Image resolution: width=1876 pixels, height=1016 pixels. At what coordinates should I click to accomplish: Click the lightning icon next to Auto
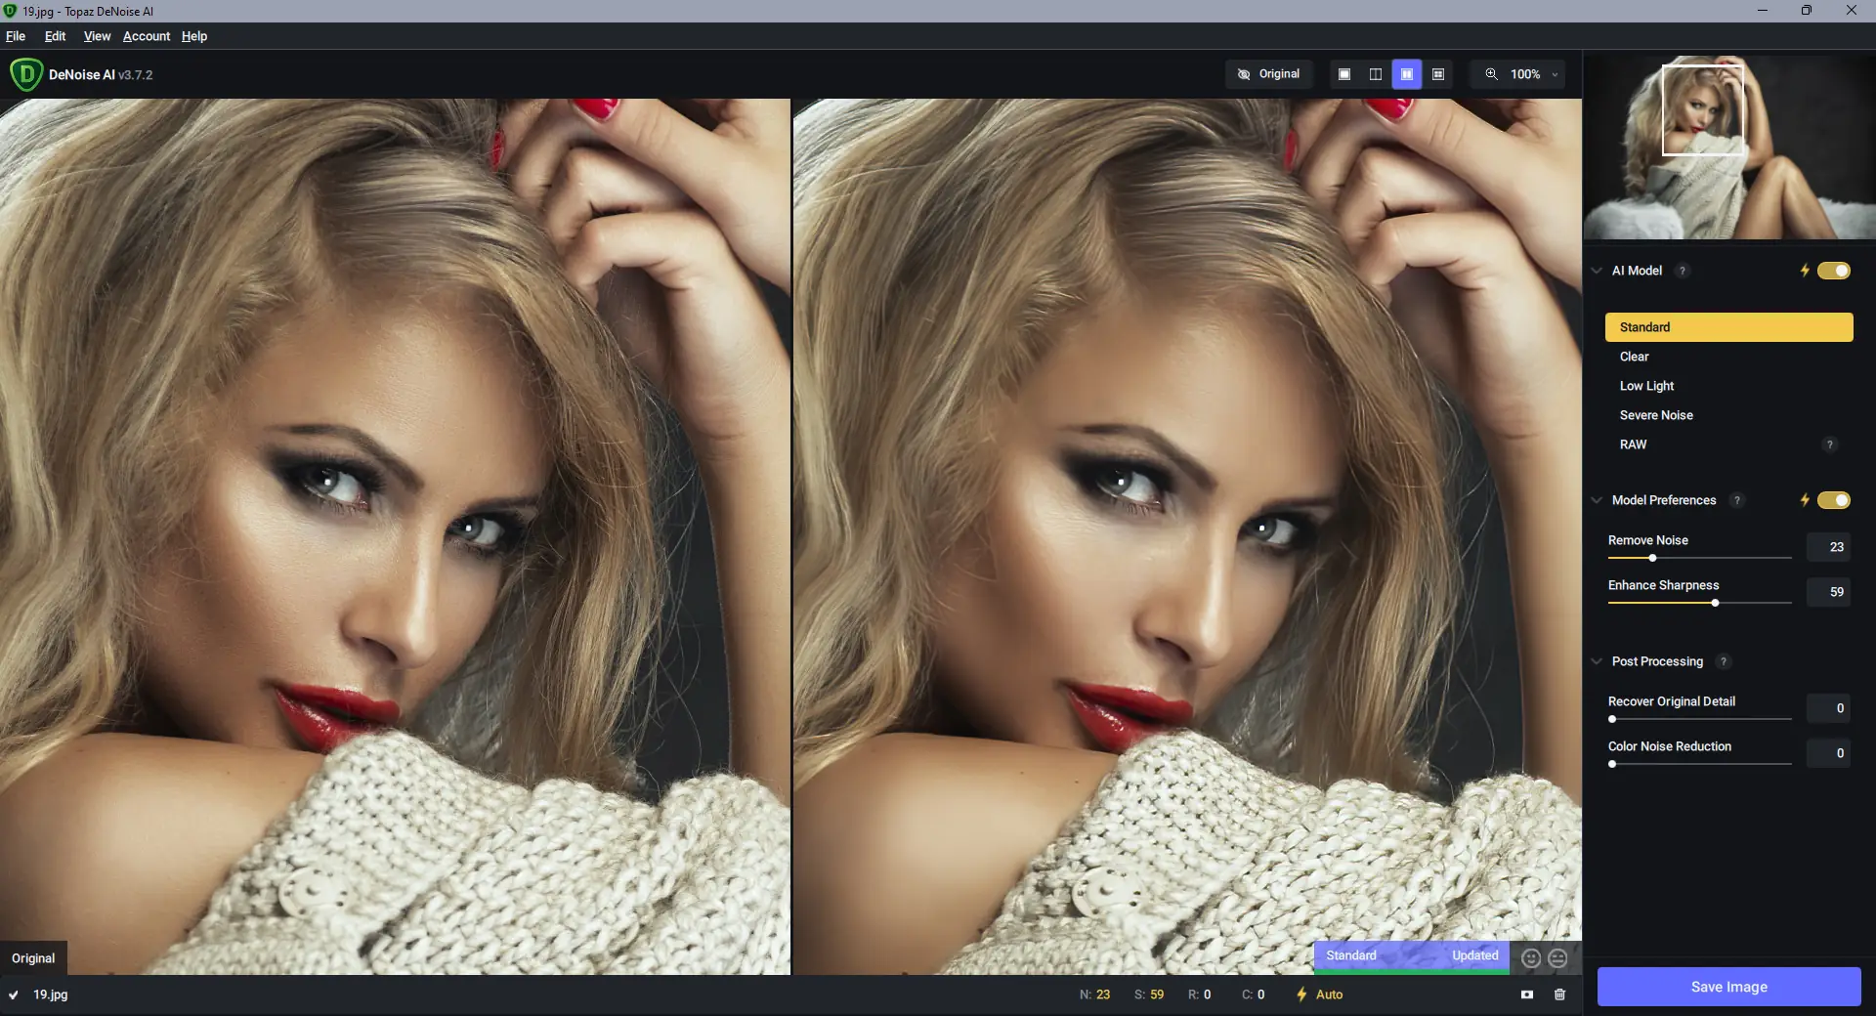point(1301,995)
